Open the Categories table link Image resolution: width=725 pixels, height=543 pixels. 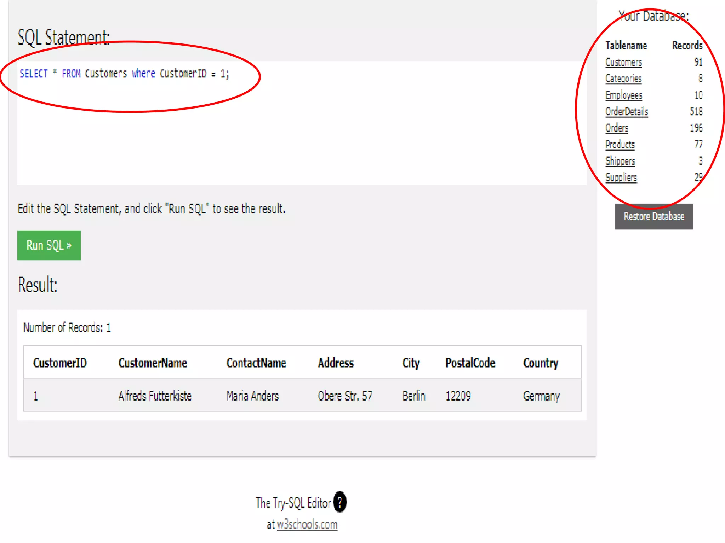623,78
